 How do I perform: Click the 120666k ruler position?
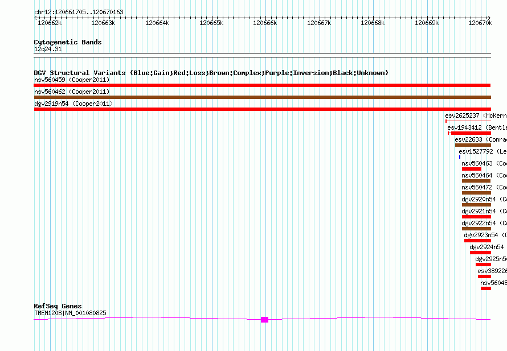point(265,23)
